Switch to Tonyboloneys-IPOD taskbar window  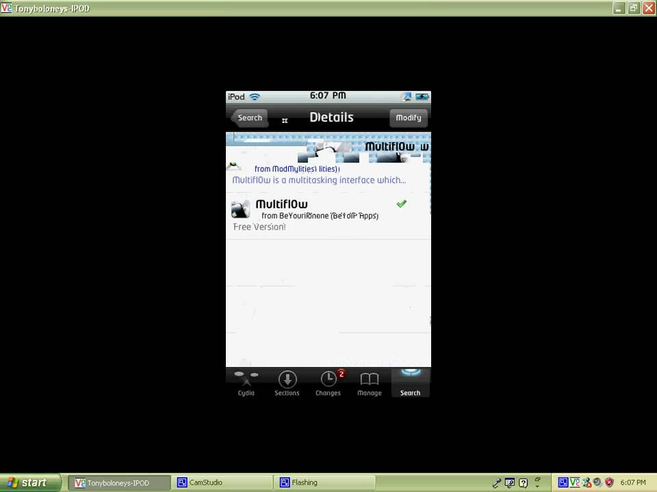[118, 483]
